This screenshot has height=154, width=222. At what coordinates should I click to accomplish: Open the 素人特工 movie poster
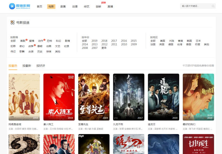click(x=59, y=97)
